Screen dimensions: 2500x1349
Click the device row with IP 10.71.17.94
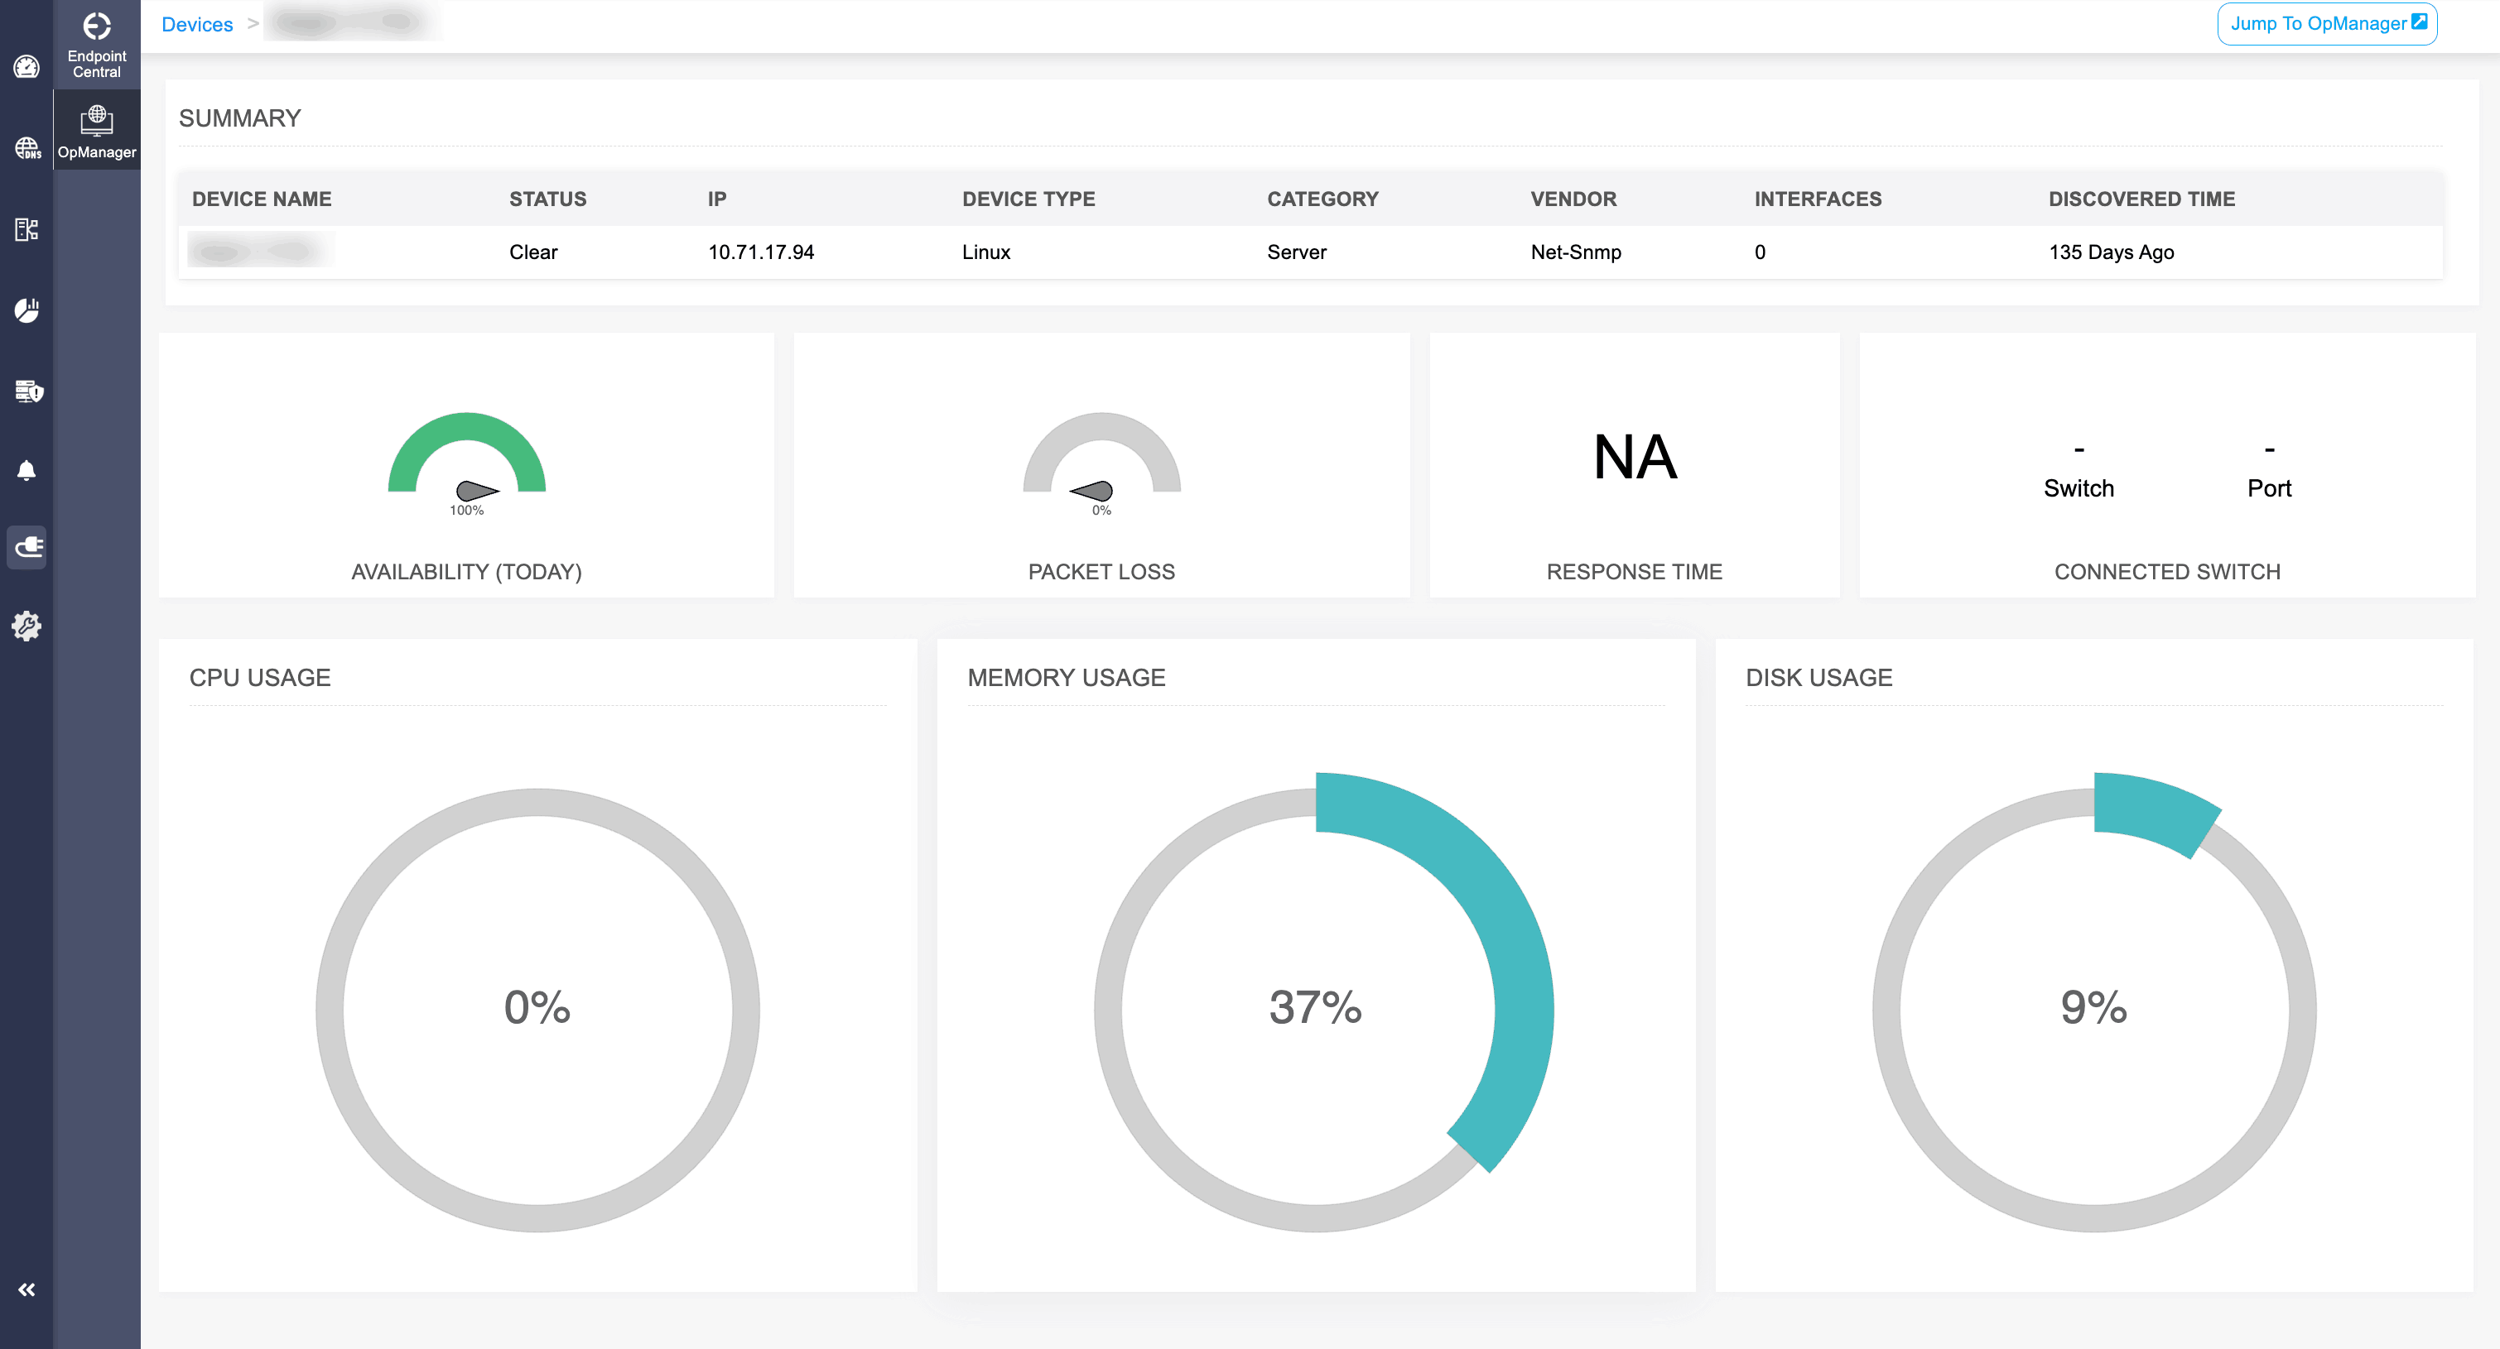[762, 252]
